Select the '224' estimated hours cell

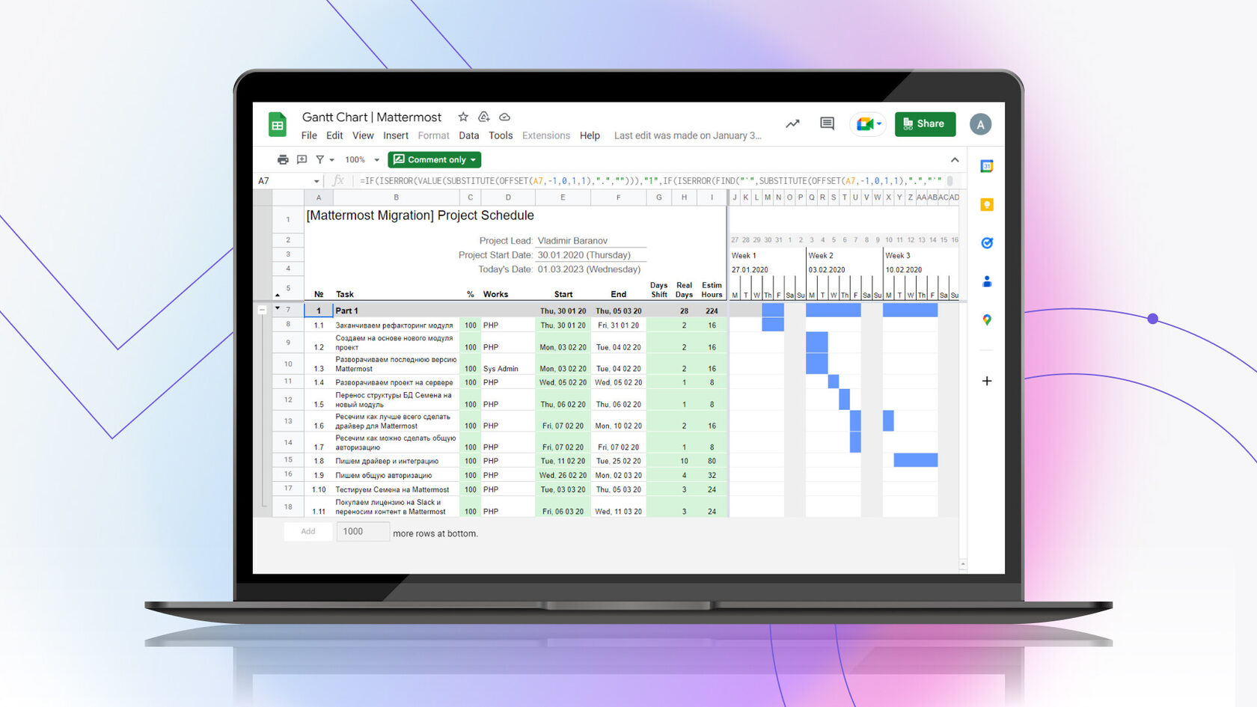point(711,310)
